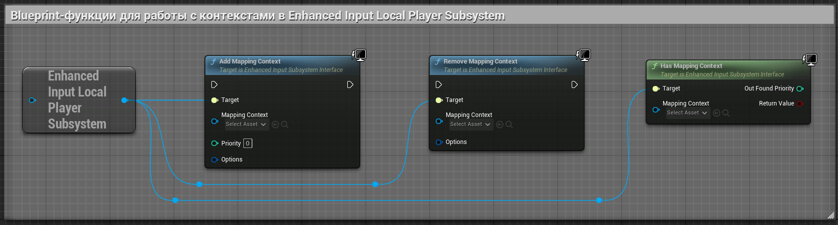Use selected asset arrow in Remove Mapping Context

[x=500, y=124]
